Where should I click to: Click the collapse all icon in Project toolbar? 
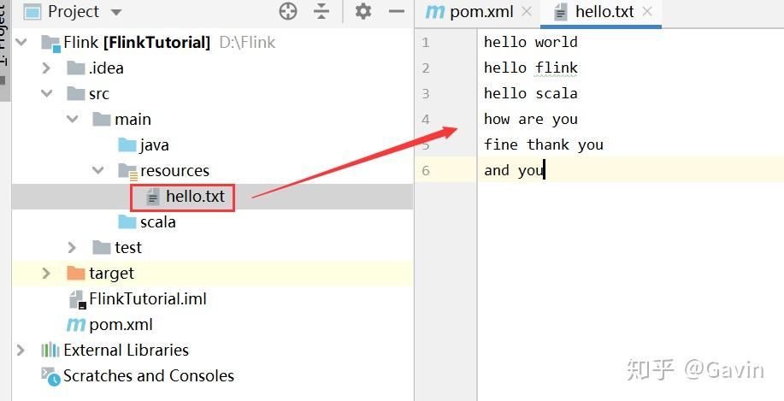321,11
